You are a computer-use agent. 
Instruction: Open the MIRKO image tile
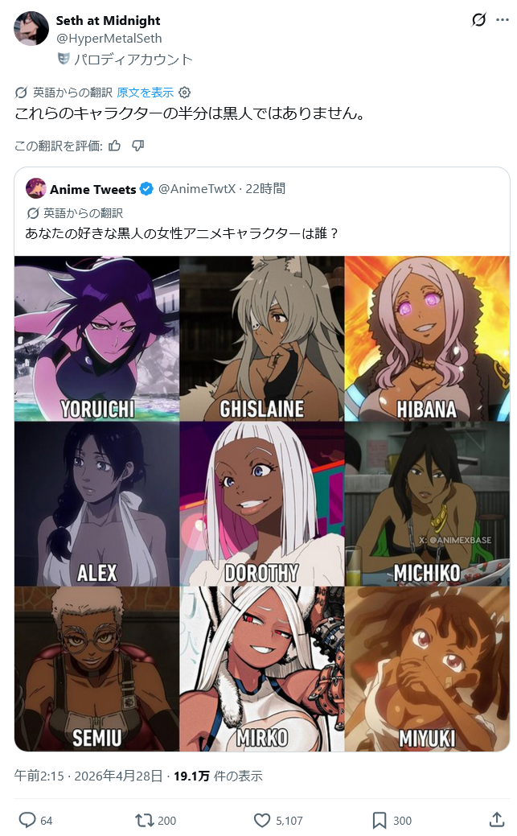(x=261, y=669)
